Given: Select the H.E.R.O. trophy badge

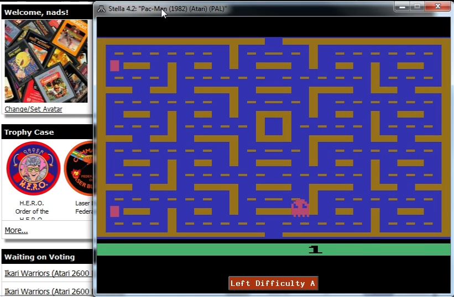Looking at the screenshot, I should 33,168.
